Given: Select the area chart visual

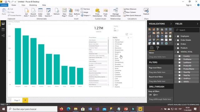Looking at the screenshot, I should (x=154, y=33).
